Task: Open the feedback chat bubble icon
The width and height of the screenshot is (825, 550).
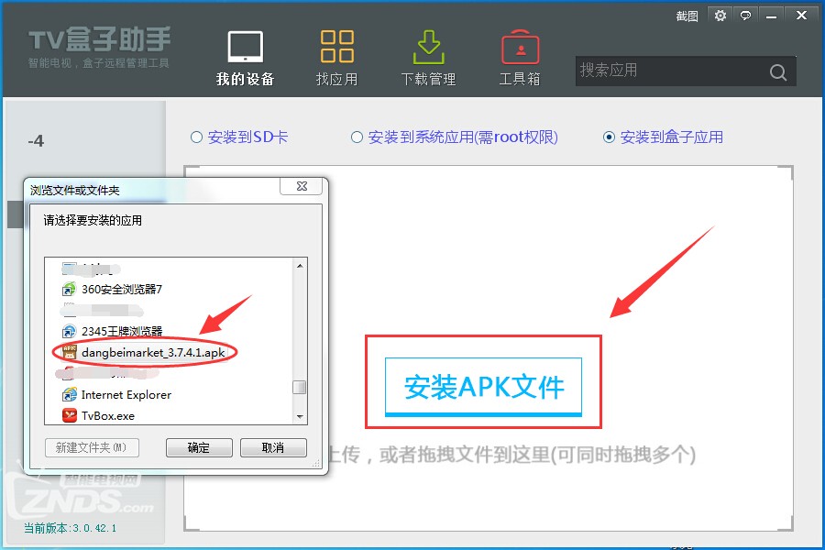Action: pos(745,15)
